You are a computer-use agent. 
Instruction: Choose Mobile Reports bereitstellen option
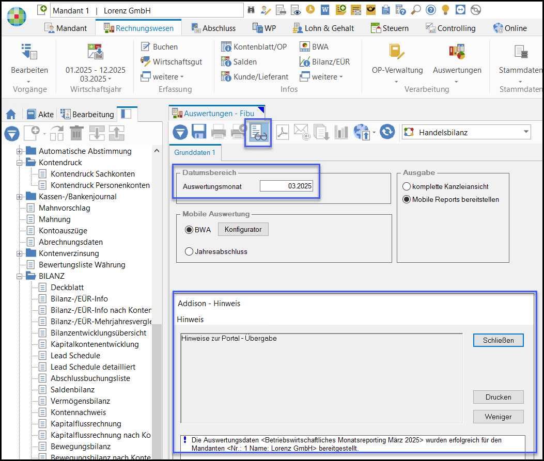pyautogui.click(x=407, y=199)
